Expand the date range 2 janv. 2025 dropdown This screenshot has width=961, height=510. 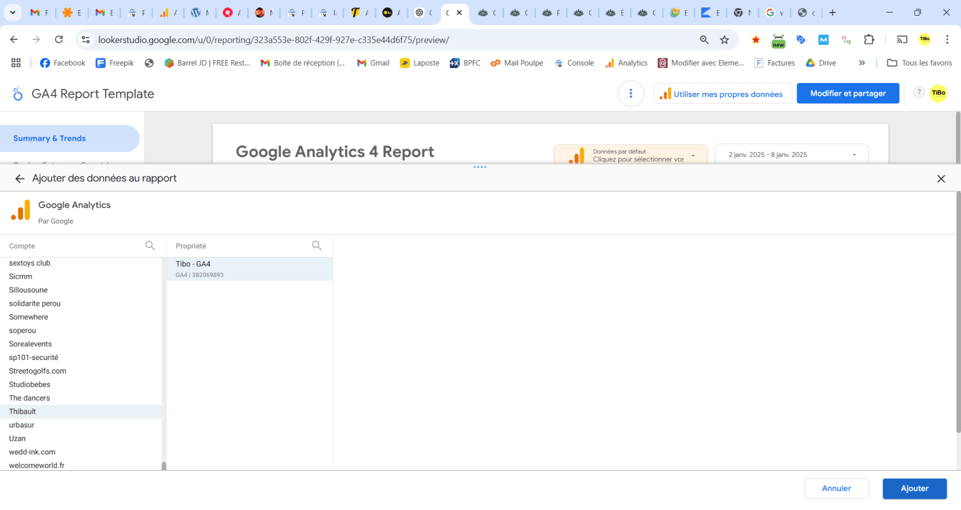click(791, 154)
